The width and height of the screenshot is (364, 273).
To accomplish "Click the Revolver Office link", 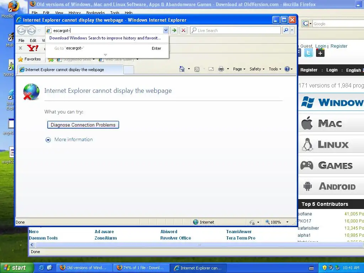I will pos(176,238).
